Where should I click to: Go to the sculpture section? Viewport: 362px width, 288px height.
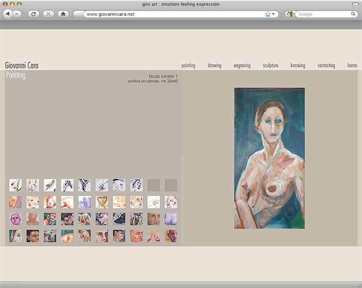(x=270, y=65)
